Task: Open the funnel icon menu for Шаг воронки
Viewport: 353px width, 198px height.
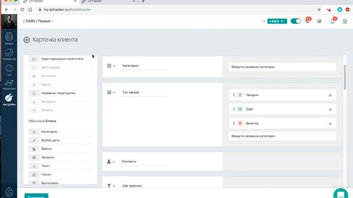Action: (x=111, y=186)
